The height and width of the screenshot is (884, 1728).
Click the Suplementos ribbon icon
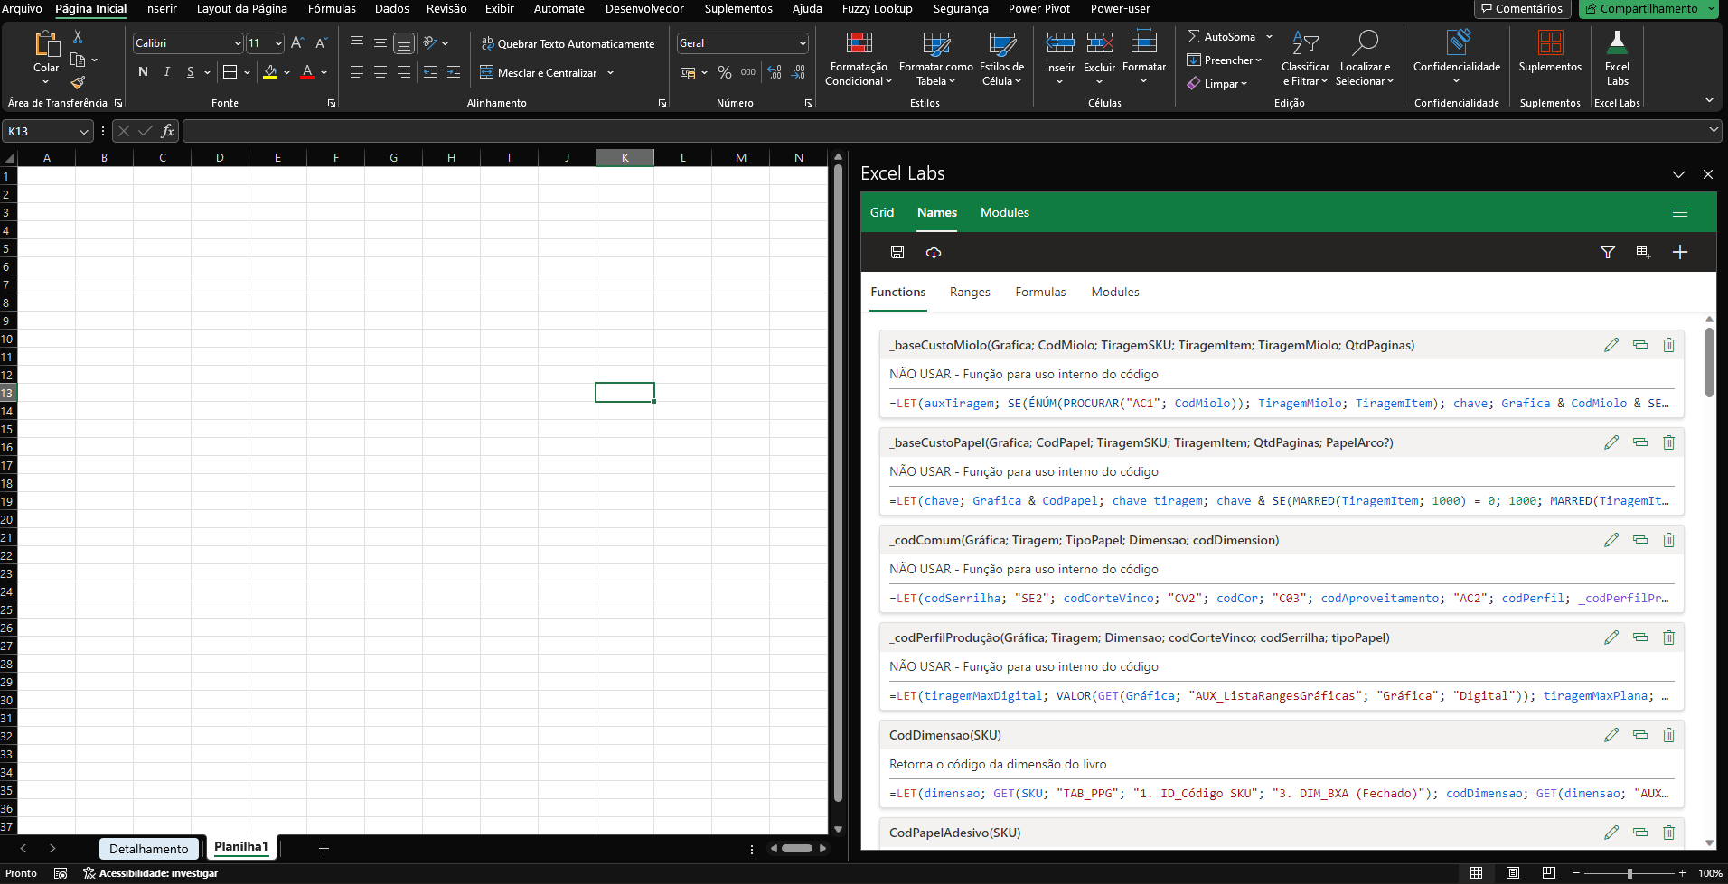point(1550,51)
